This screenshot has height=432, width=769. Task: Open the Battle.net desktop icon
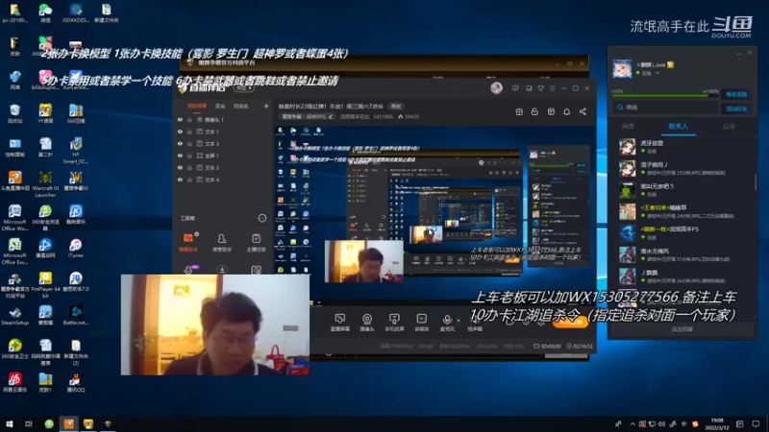[x=76, y=316]
